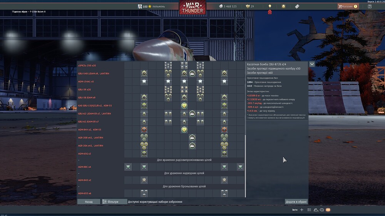Select the center SPICE 250 bomb cluster icon
Image resolution: width=385 pixels, height=216 pixels.
click(x=184, y=65)
